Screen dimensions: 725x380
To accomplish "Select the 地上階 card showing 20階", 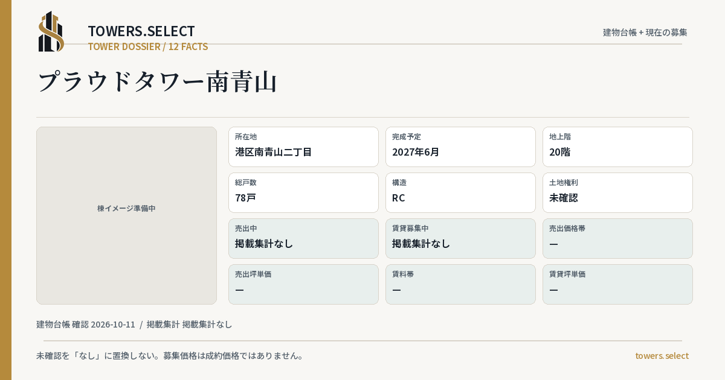I will pos(617,147).
